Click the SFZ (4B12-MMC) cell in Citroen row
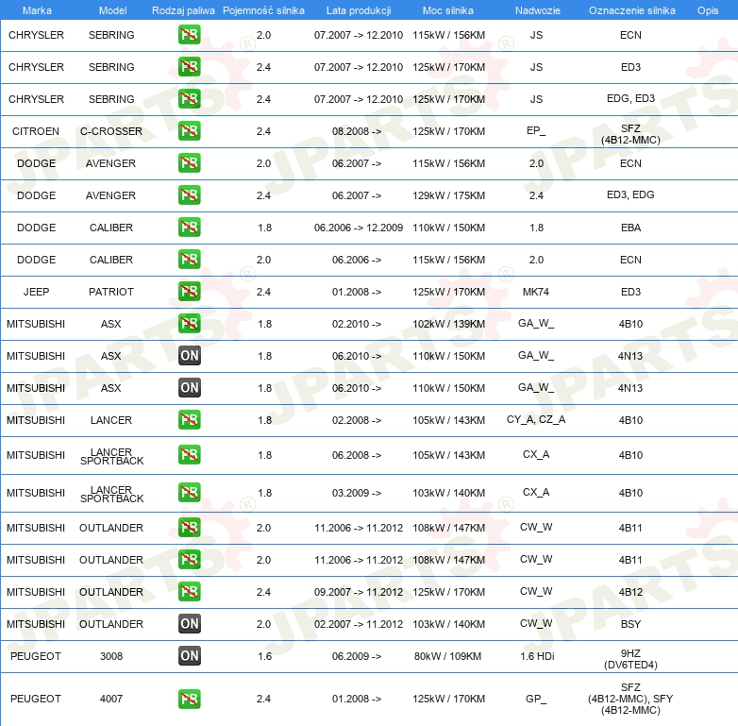This screenshot has height=726, width=738. 630,134
